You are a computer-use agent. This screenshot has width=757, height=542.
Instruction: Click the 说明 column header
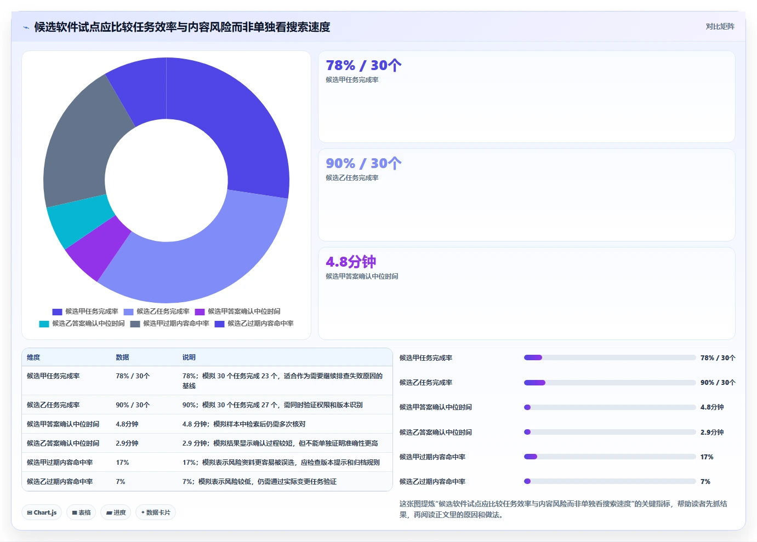(189, 357)
